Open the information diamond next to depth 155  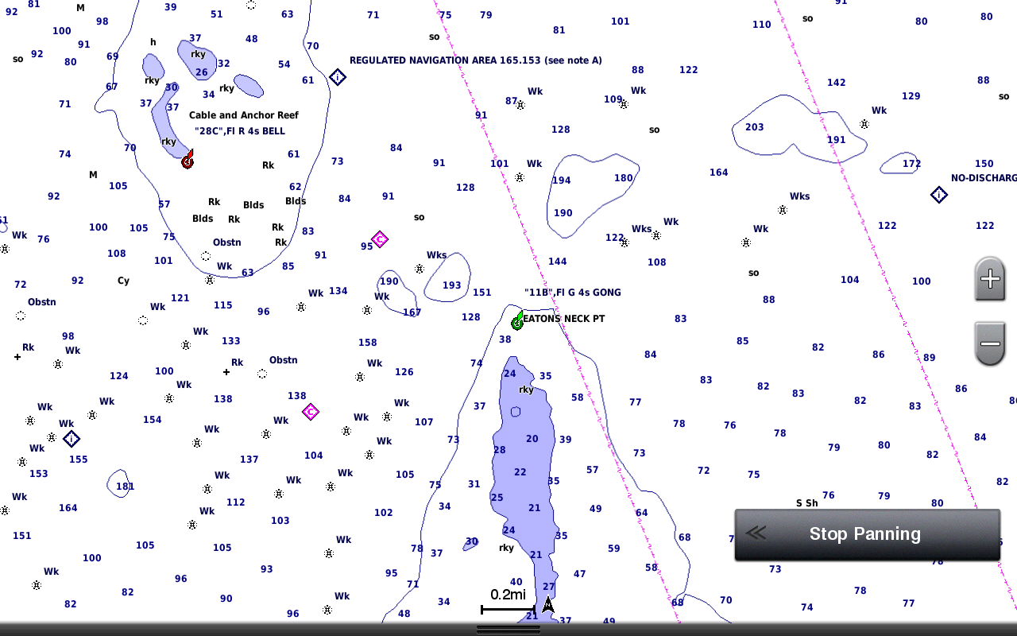pos(72,439)
